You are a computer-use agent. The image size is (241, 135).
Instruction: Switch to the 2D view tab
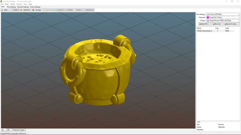(9, 130)
